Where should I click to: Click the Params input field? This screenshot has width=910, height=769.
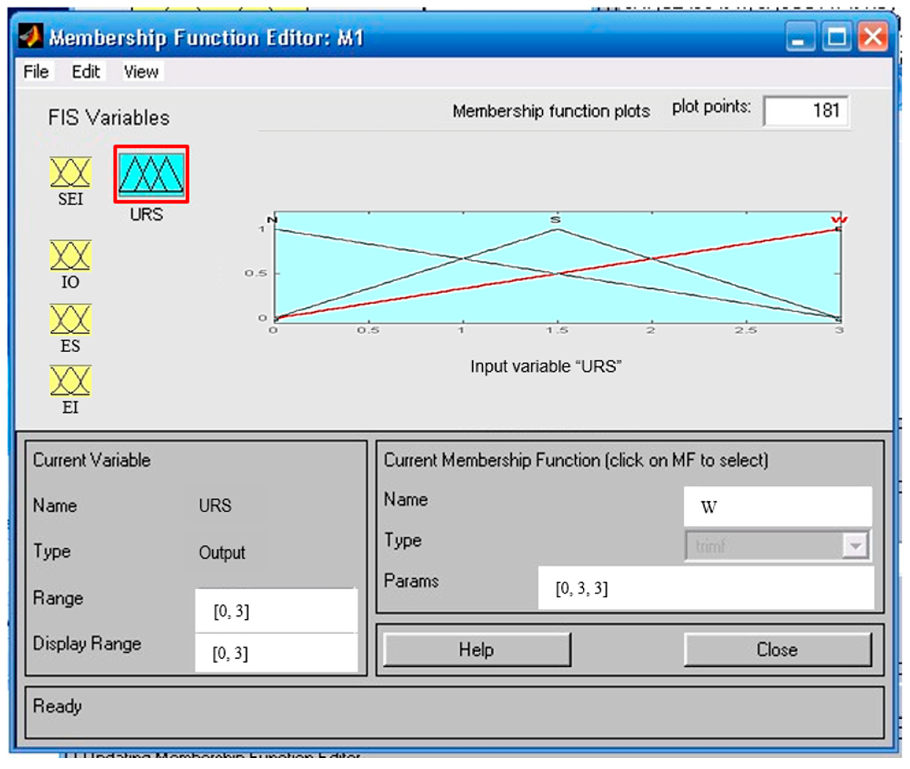point(705,588)
